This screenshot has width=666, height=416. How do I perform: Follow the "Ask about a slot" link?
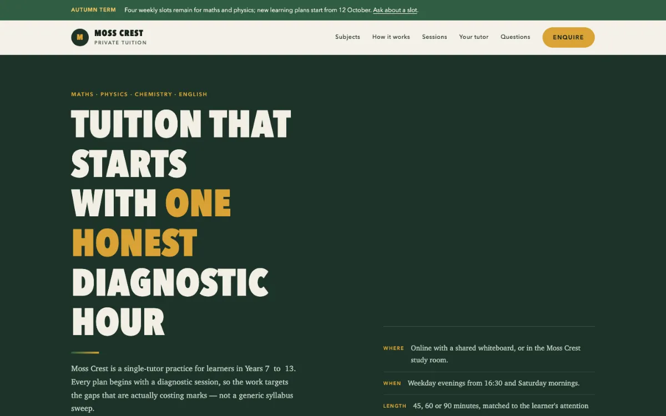(395, 10)
